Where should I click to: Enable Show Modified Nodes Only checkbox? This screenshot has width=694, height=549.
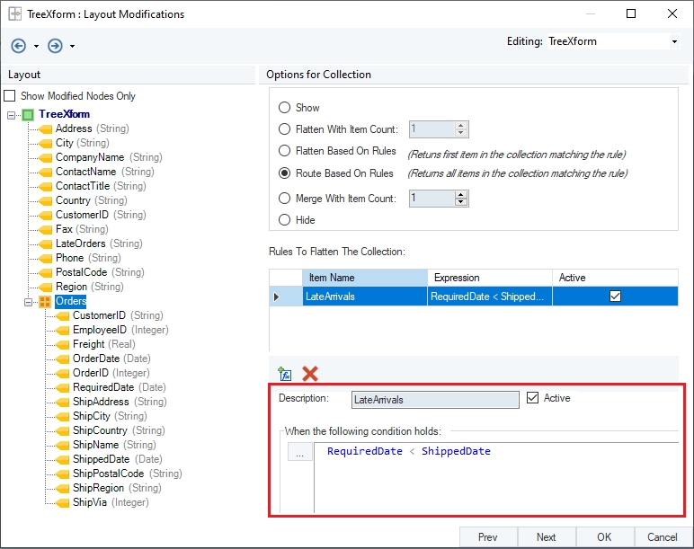click(x=11, y=96)
